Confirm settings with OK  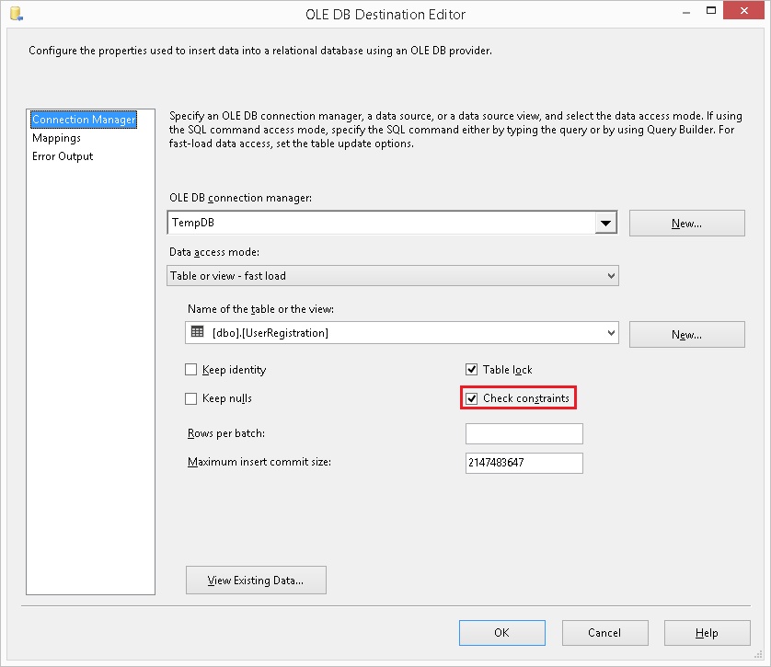click(x=501, y=633)
